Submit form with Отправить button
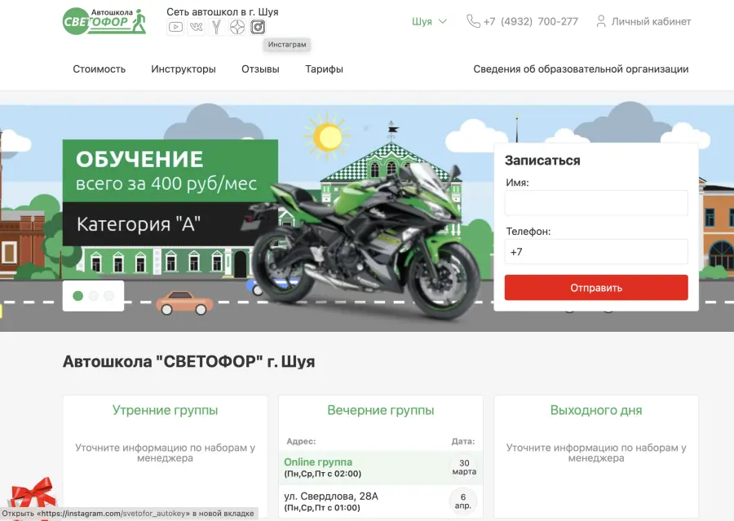Screen dimensions: 734x521 point(596,288)
